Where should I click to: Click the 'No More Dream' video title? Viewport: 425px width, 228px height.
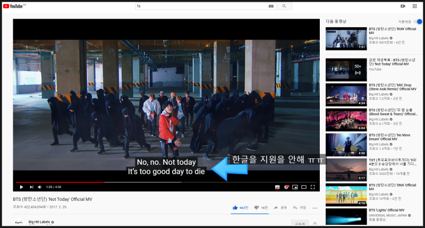(x=389, y=137)
